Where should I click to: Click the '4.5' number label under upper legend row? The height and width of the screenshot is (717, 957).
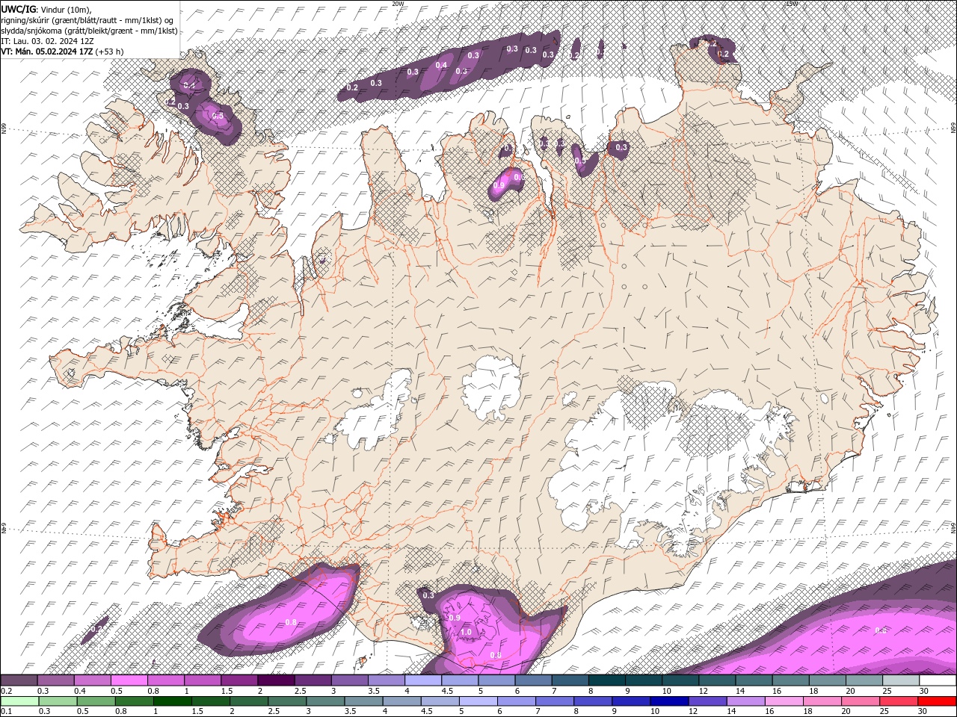tap(447, 691)
